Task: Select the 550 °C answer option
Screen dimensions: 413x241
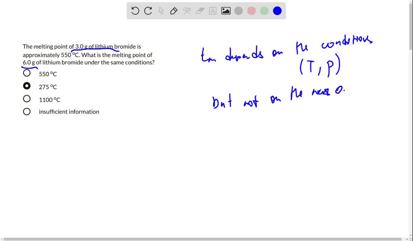Action: pos(27,73)
